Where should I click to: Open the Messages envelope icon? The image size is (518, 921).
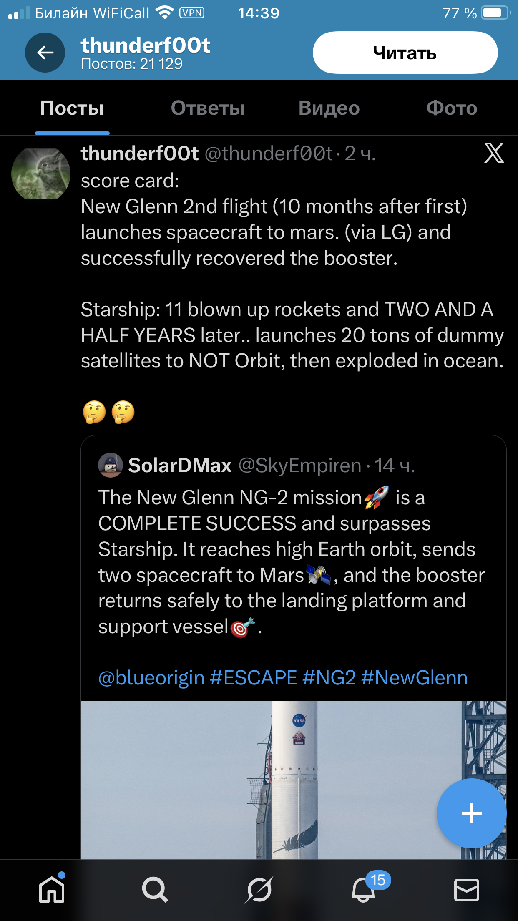[x=466, y=889]
